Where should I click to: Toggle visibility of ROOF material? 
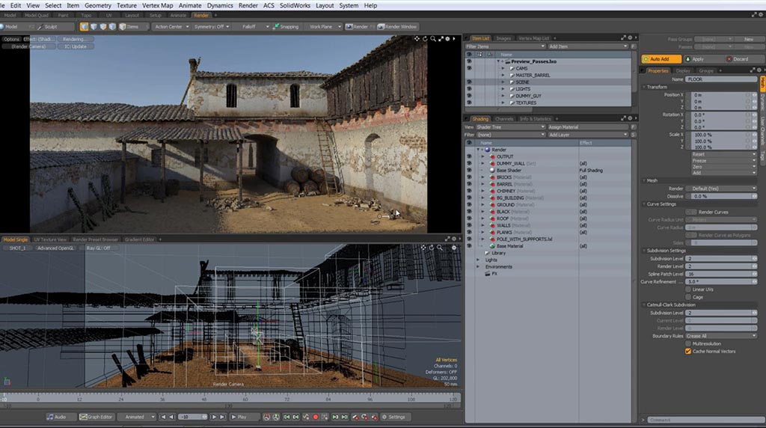[x=469, y=218]
